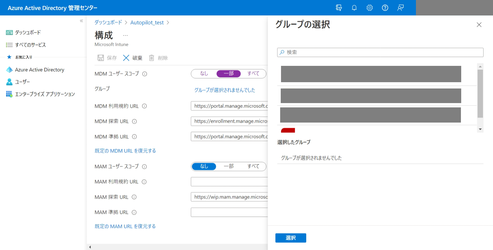Click info icon next to MDM 探索 URL
This screenshot has height=250, width=493.
(x=134, y=121)
